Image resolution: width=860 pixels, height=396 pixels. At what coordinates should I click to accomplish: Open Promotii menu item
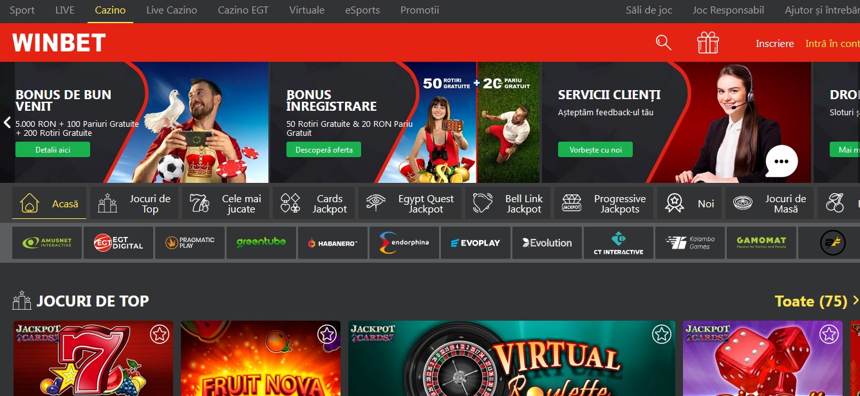420,10
